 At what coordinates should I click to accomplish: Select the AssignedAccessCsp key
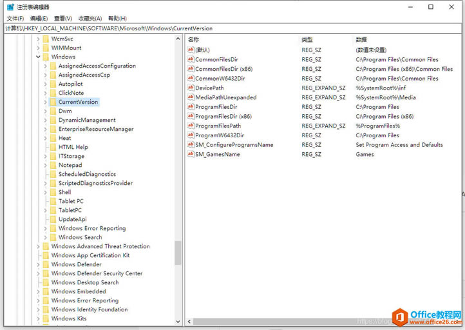coord(84,75)
